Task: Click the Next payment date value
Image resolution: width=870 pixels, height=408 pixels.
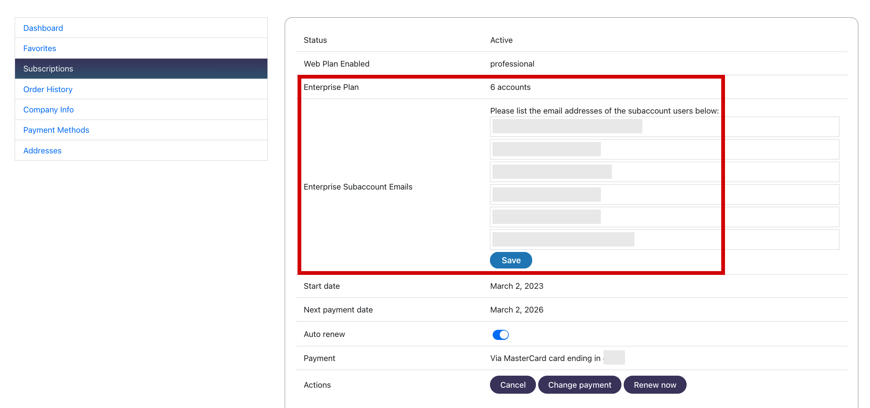Action: [516, 310]
